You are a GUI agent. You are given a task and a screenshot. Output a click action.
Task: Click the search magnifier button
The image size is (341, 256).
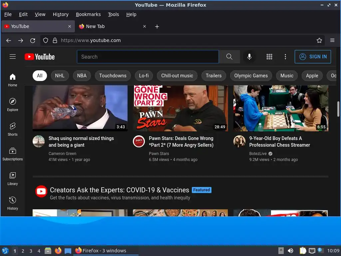229,57
